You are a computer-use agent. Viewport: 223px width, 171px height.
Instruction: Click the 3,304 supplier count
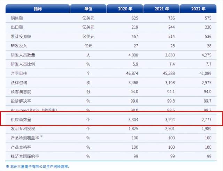133,120
